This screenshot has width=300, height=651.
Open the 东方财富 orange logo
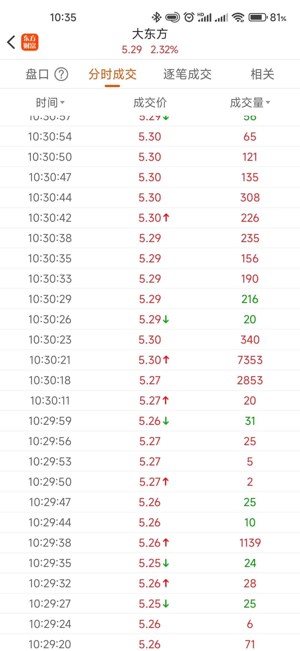coord(30,42)
